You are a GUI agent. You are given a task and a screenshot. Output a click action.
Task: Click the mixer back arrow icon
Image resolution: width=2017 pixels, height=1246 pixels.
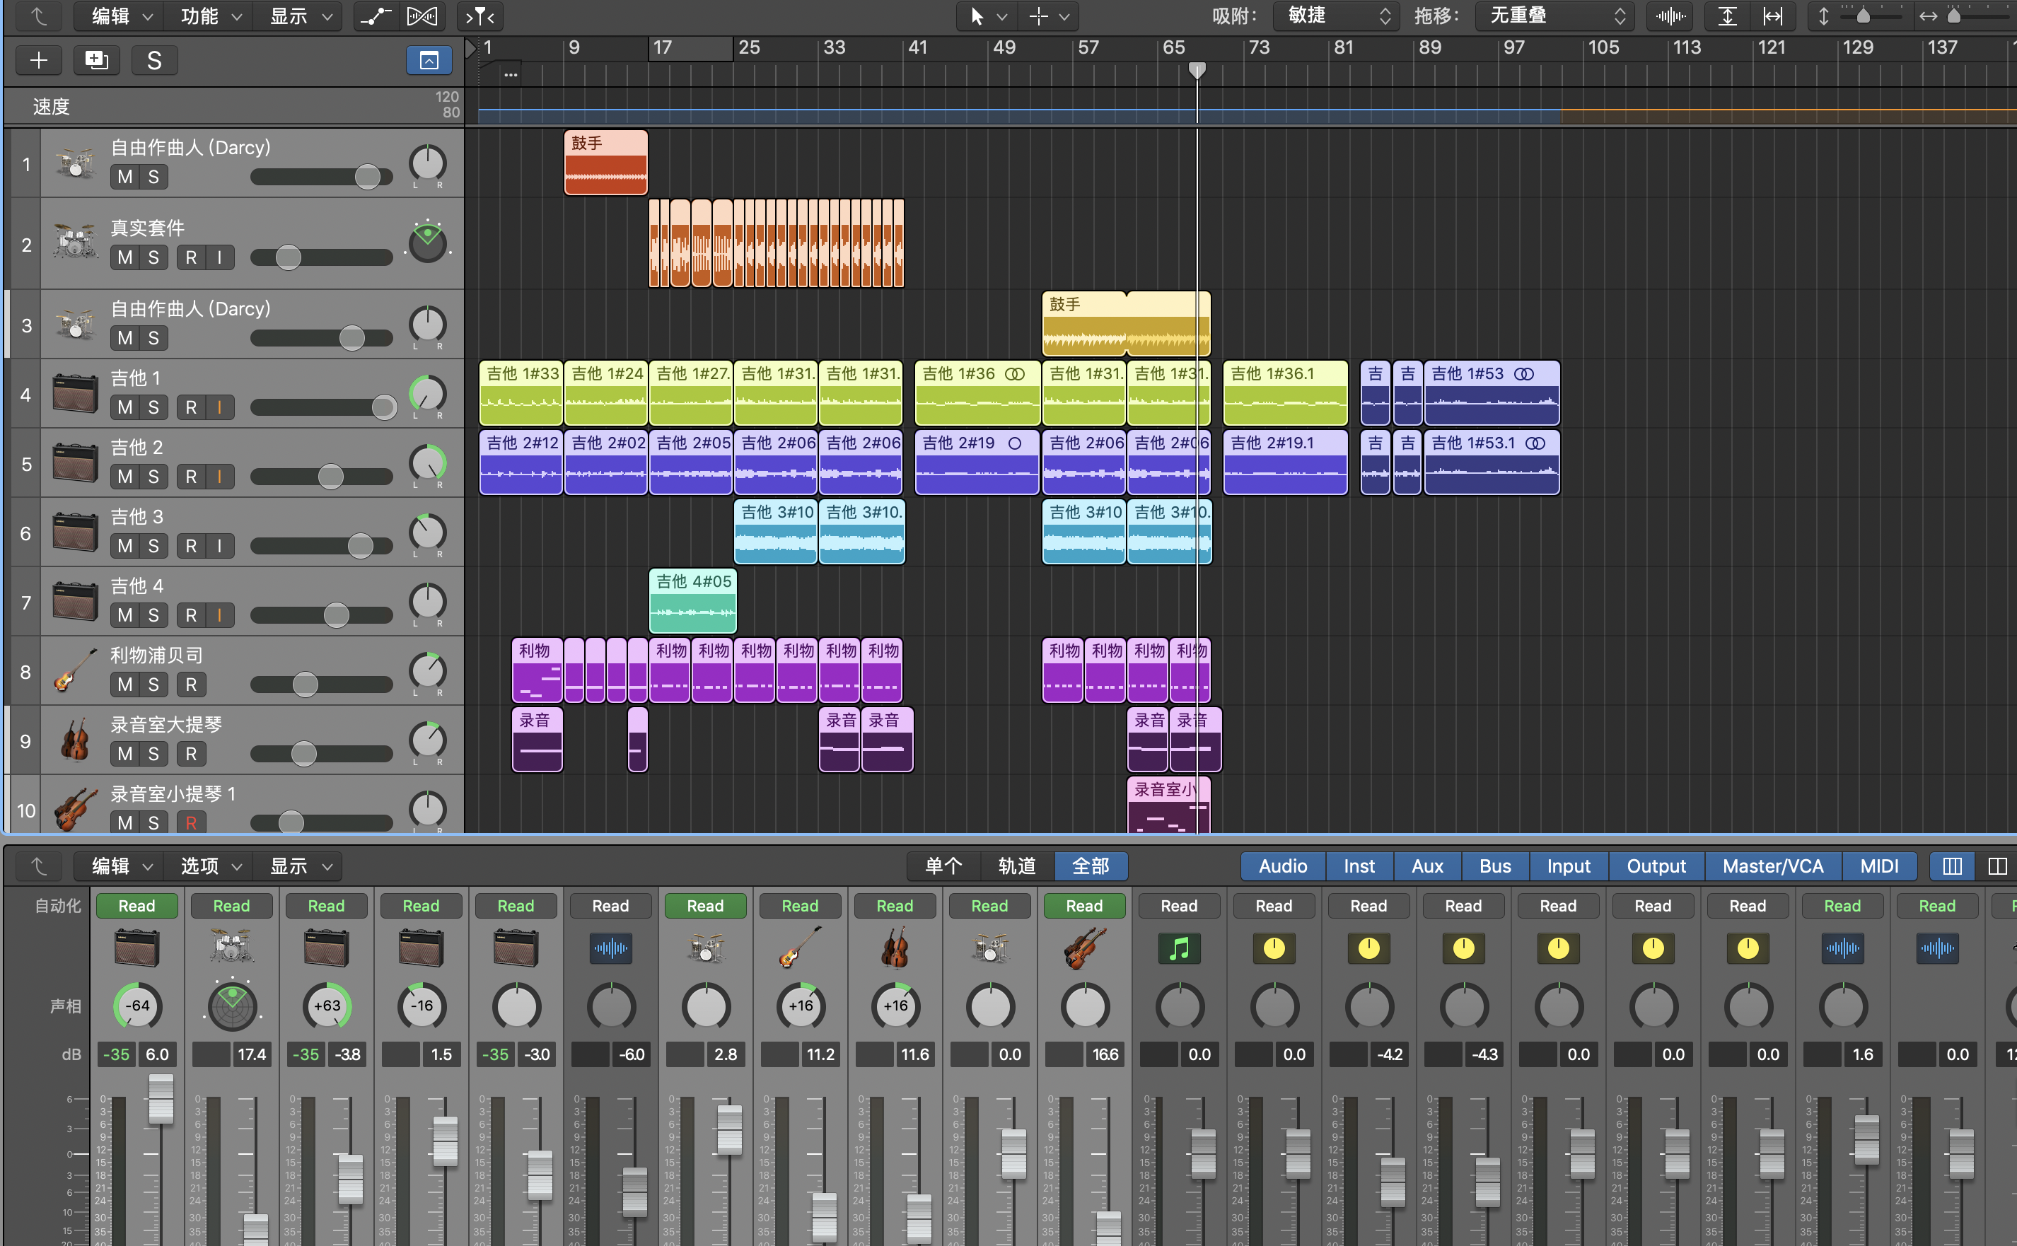pos(39,866)
